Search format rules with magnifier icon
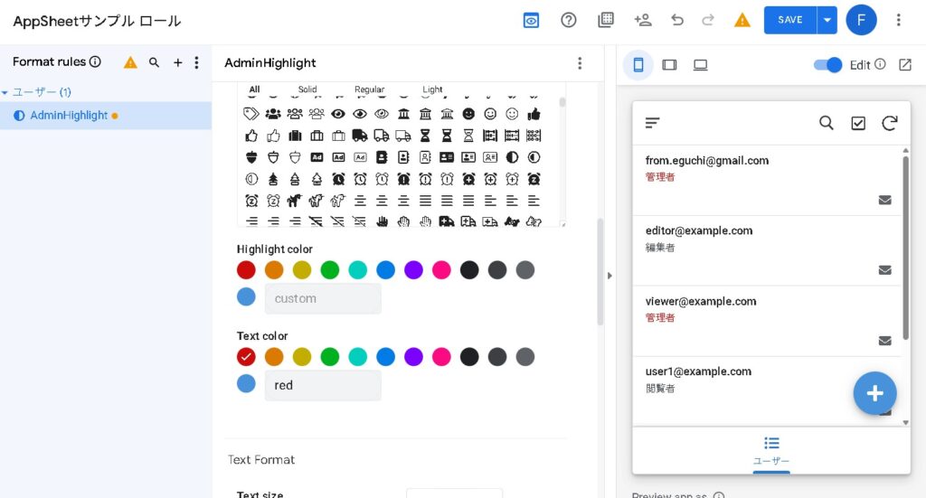This screenshot has height=498, width=926. click(155, 62)
